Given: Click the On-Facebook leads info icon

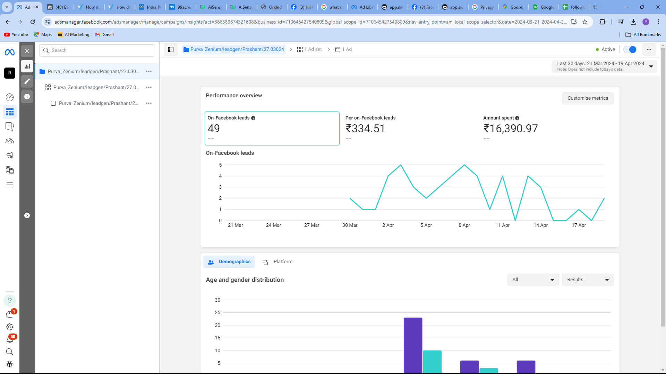Looking at the screenshot, I should pos(253,118).
